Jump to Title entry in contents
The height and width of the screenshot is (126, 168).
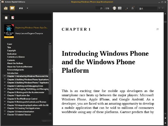(x=9, y=47)
